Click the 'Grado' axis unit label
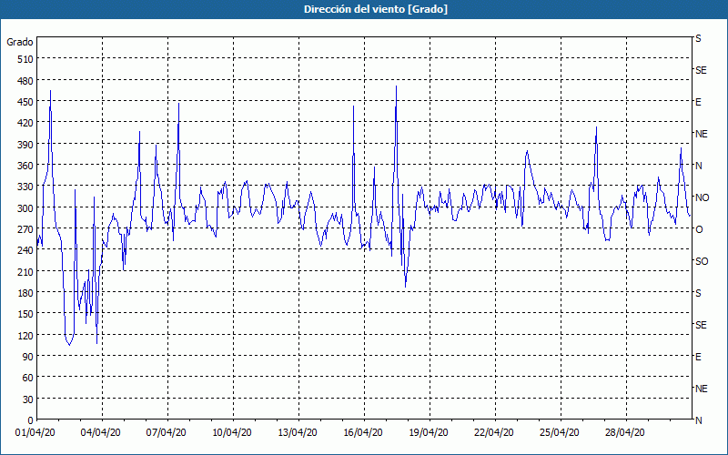 click(20, 42)
